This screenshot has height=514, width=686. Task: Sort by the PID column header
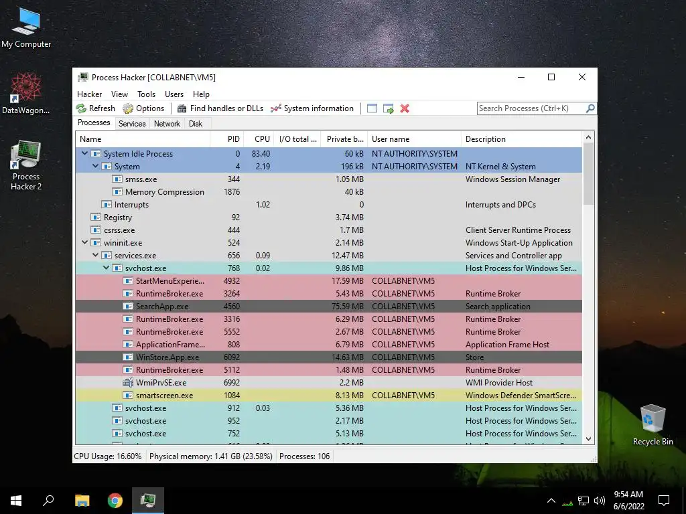coord(226,139)
